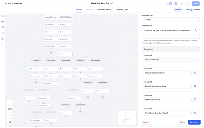The height and width of the screenshot is (128, 204).
Task: Open the Execution Logs tab
Action: click(121, 10)
